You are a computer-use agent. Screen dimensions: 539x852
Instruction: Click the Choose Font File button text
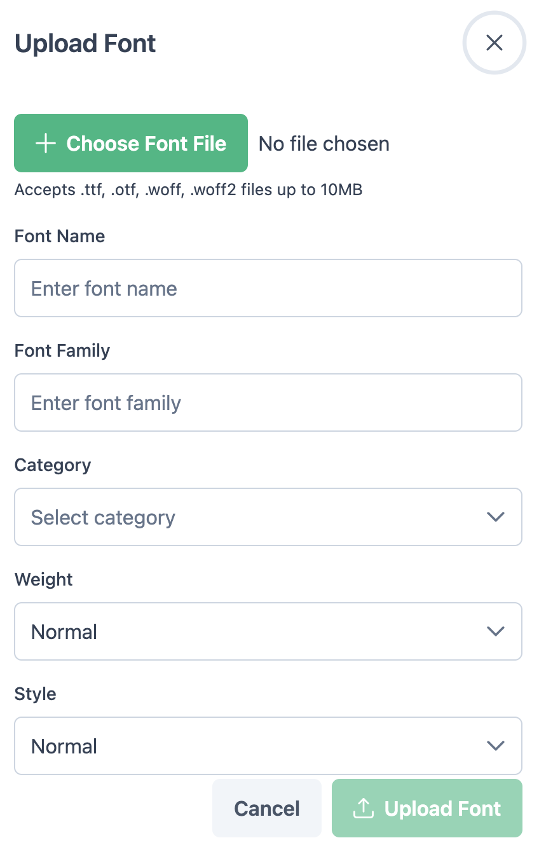(146, 144)
